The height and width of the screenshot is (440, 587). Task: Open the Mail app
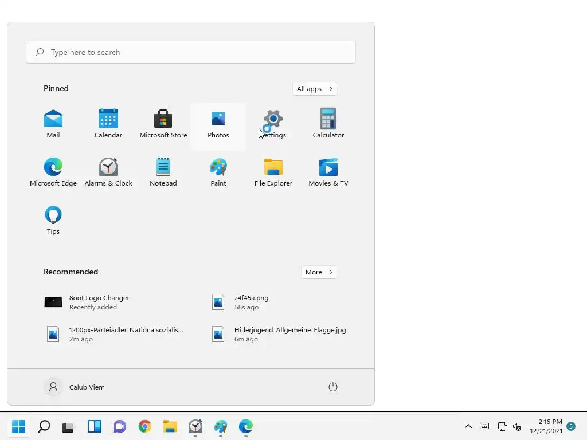[53, 125]
